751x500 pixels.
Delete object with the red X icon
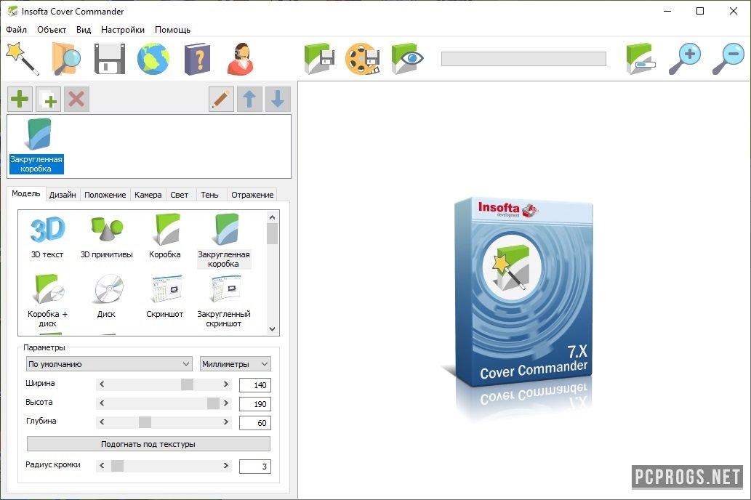(x=76, y=99)
